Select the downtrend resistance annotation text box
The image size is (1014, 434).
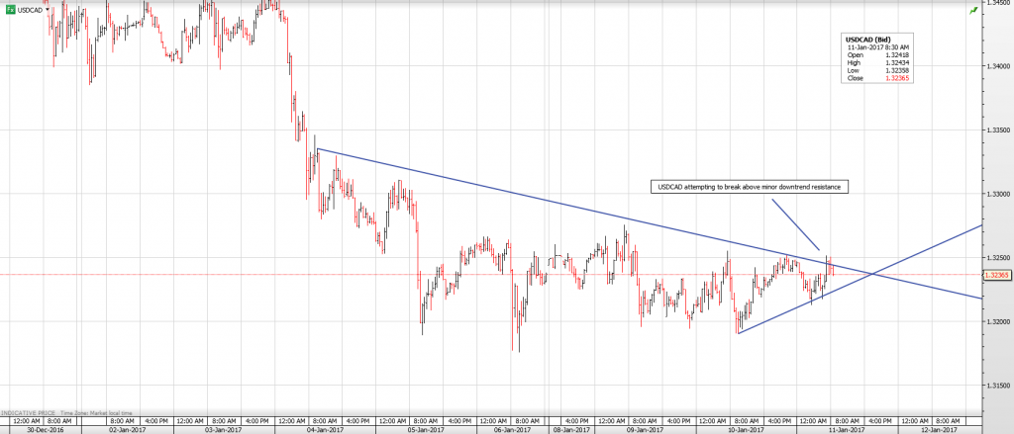point(751,186)
